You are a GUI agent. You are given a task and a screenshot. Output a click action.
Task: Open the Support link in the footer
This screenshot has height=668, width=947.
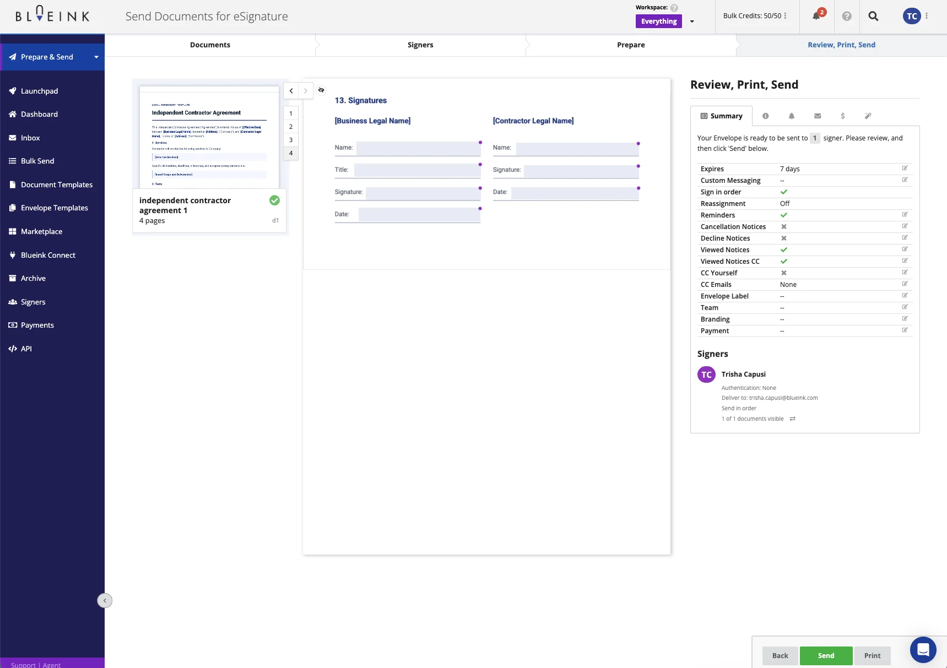tap(23, 664)
